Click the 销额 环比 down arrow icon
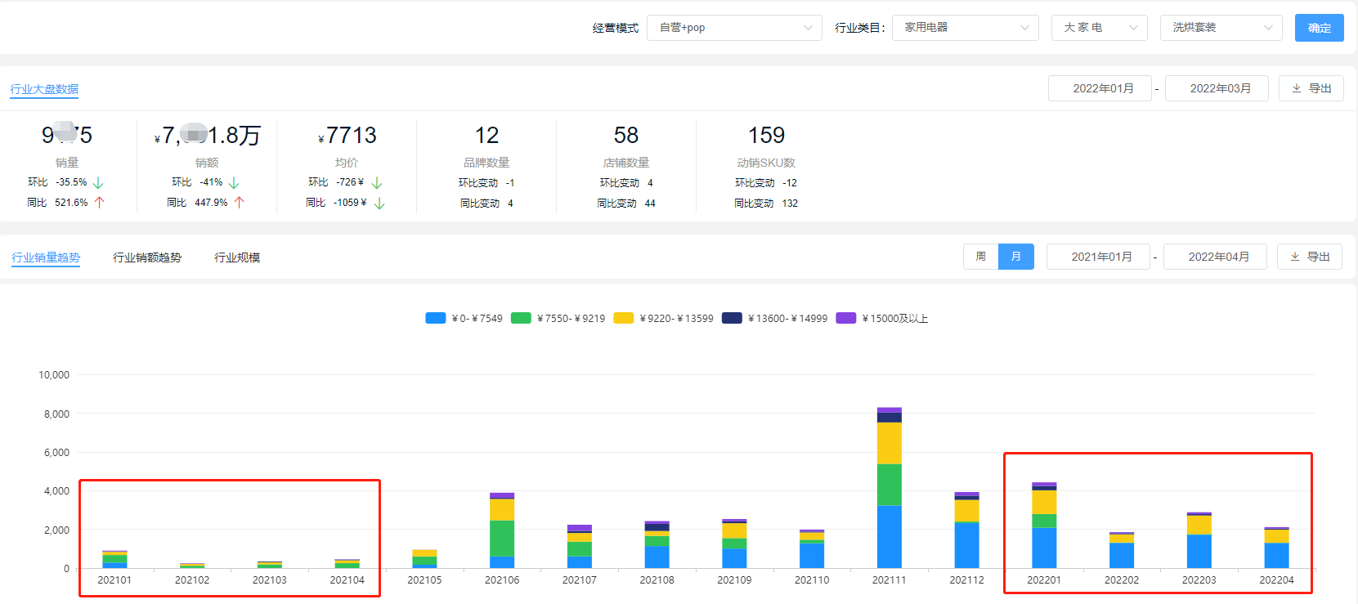The height and width of the screenshot is (604, 1358). pyautogui.click(x=234, y=183)
